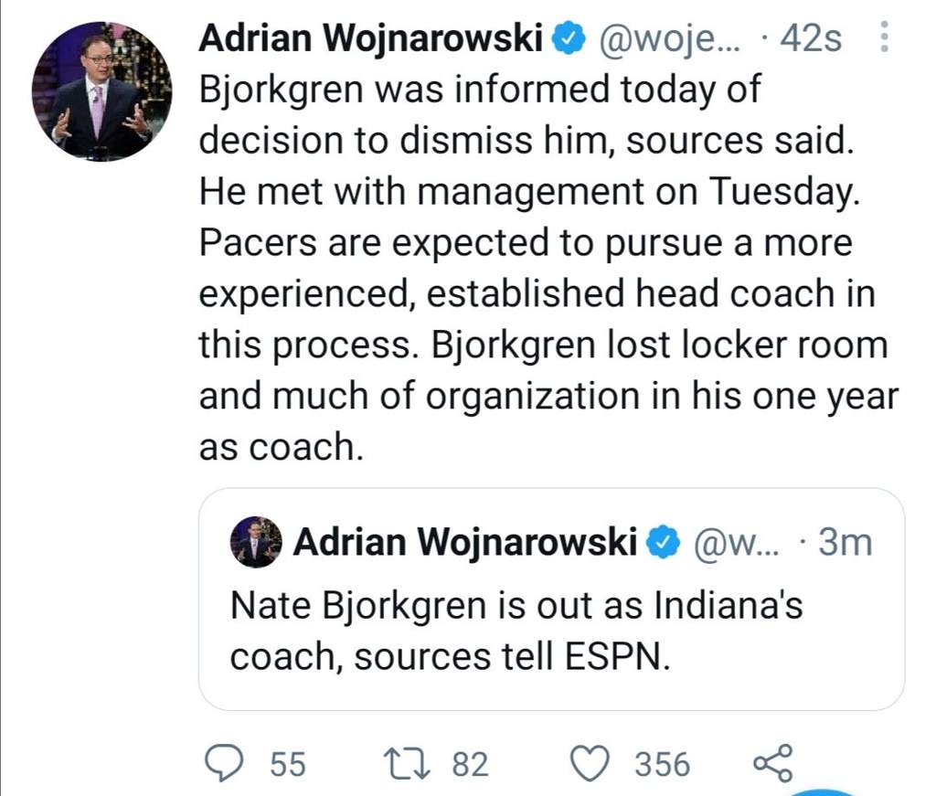Open the reply comment bubble icon

(224, 764)
